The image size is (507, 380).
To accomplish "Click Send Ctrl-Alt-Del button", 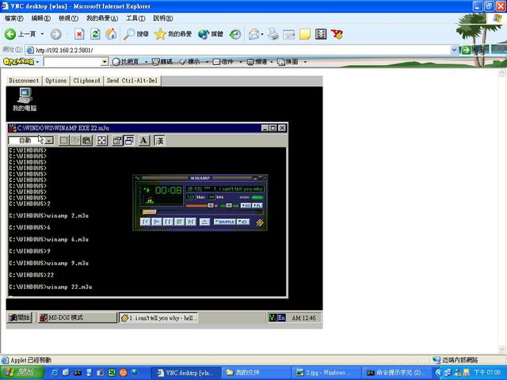I will tap(132, 81).
